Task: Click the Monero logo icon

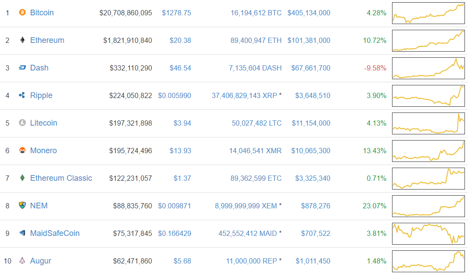Action: pos(22,150)
